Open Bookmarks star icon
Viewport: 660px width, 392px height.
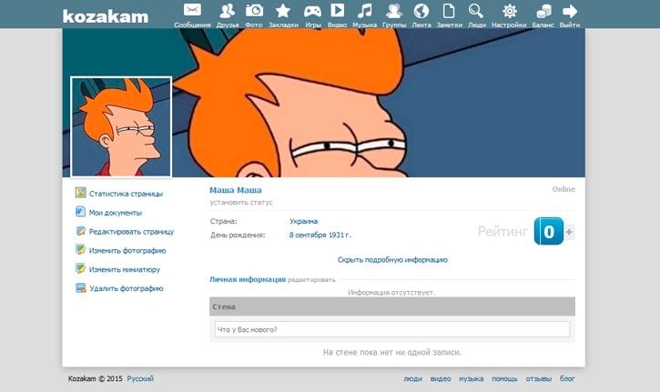[x=283, y=12]
